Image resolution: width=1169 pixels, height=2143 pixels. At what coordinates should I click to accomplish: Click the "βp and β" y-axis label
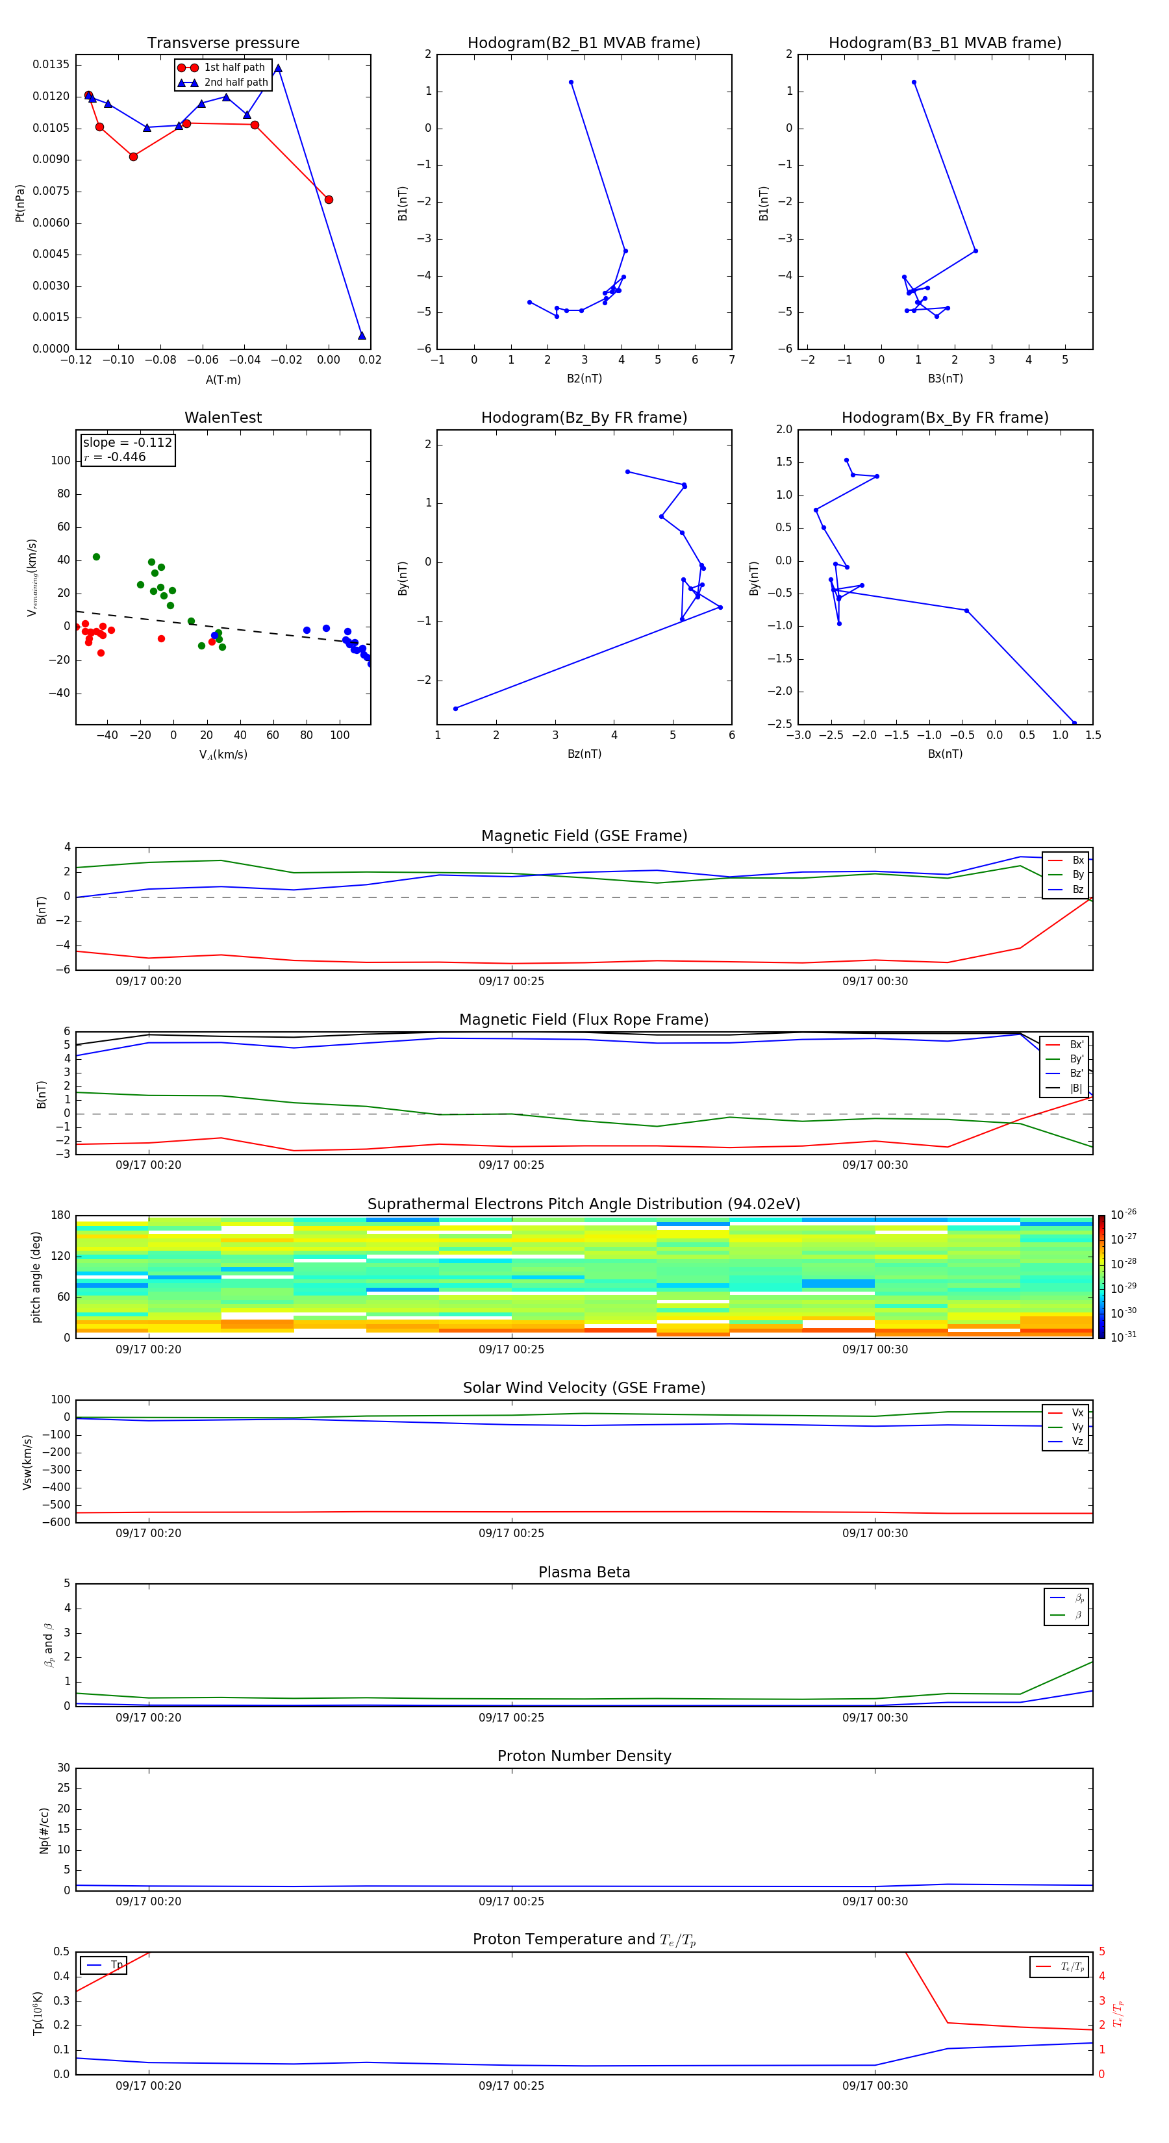[48, 1645]
